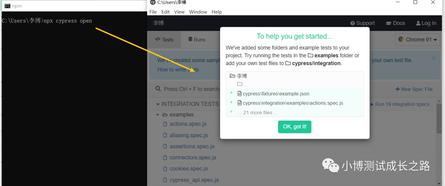Open aliasing.spec.js
Screen dimensions: 445x186
pyautogui.click(x=188, y=135)
